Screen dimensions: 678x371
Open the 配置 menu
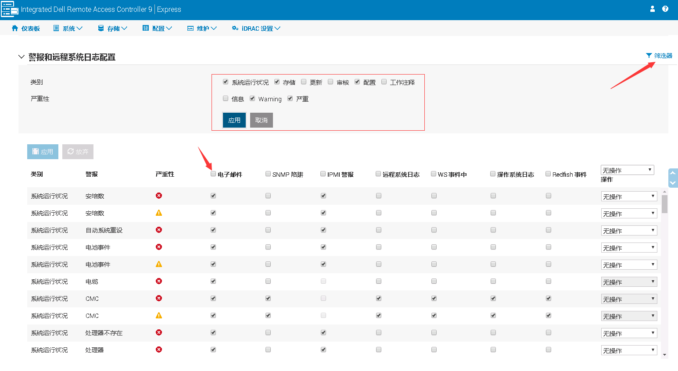pos(158,28)
